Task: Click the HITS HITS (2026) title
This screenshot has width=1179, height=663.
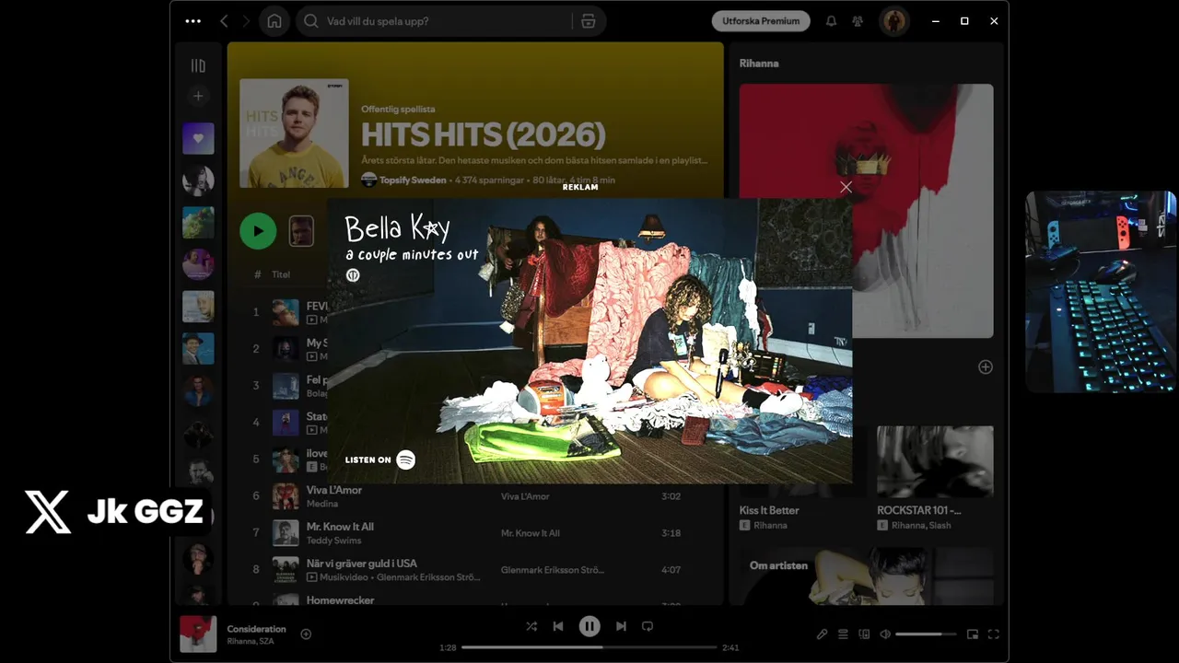Action: coord(483,135)
